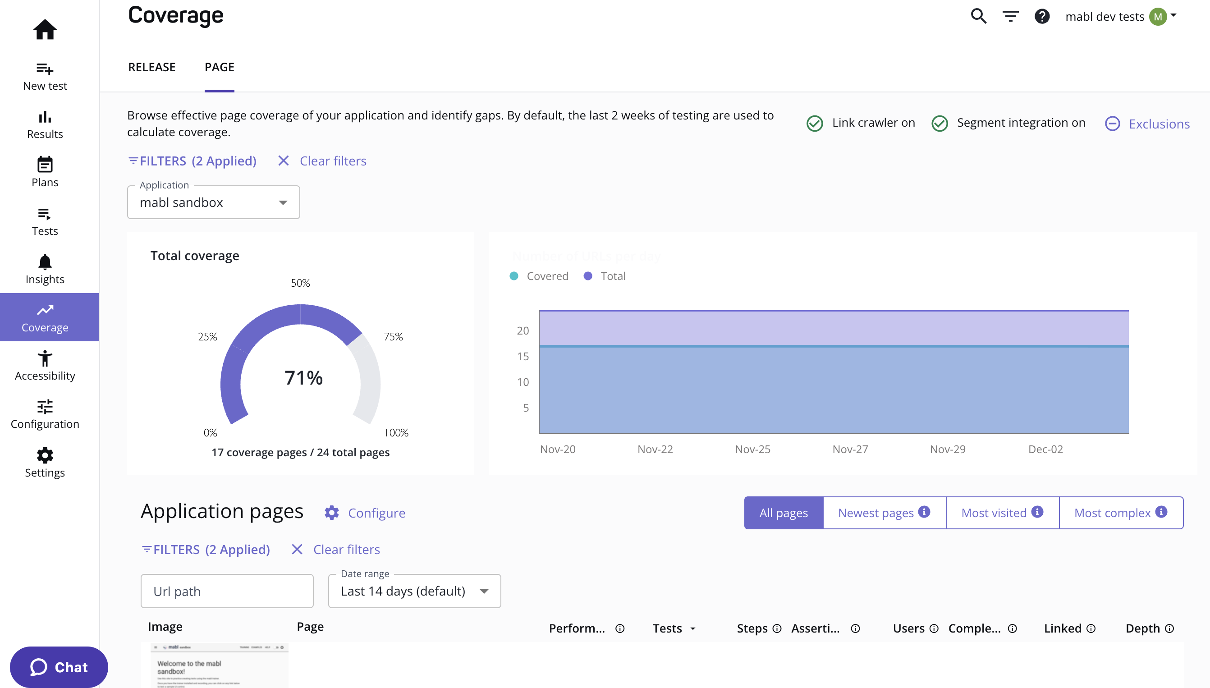Click the gear icon next to Configure
This screenshot has height=688, width=1210.
click(x=332, y=513)
